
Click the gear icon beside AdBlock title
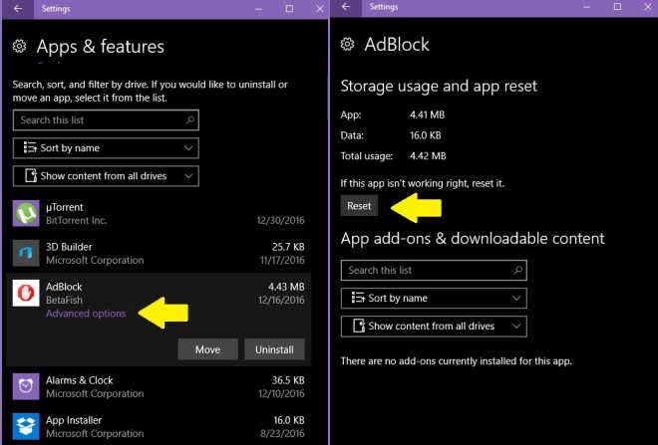[x=348, y=44]
